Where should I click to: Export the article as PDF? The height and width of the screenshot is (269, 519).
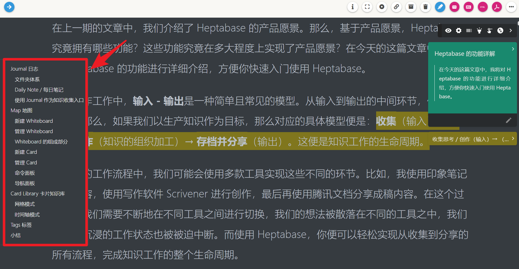coord(497,7)
